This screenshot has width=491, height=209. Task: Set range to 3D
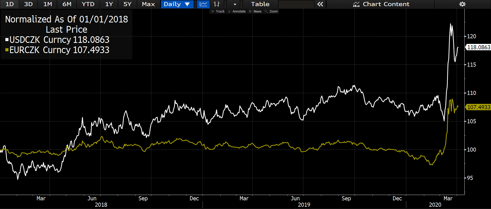tap(28, 4)
